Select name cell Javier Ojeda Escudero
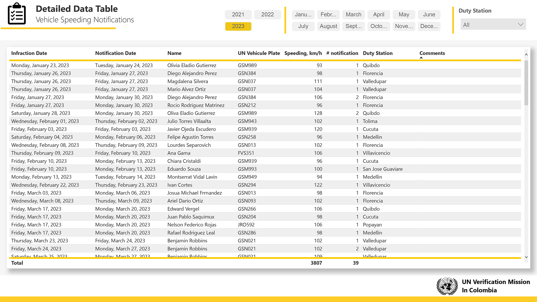537x302 pixels. pyautogui.click(x=191, y=129)
